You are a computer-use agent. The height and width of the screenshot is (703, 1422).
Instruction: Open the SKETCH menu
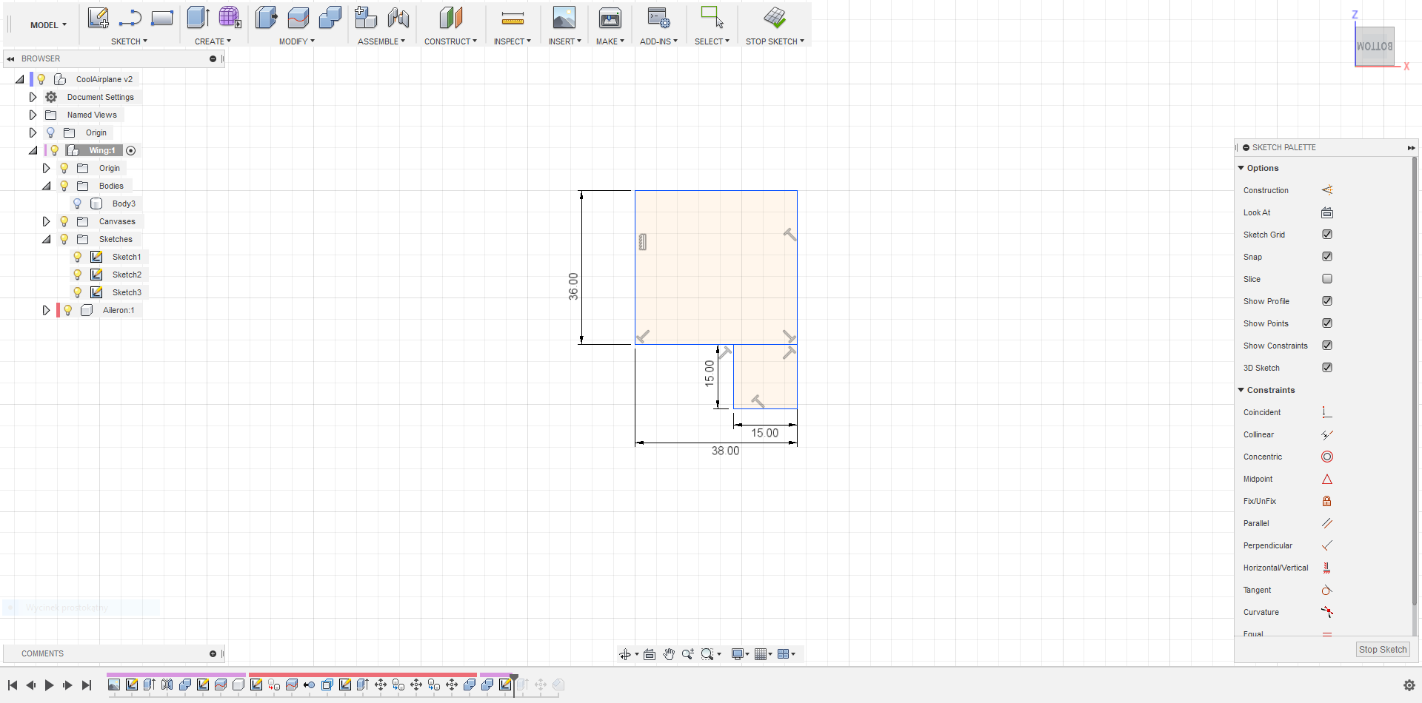129,41
